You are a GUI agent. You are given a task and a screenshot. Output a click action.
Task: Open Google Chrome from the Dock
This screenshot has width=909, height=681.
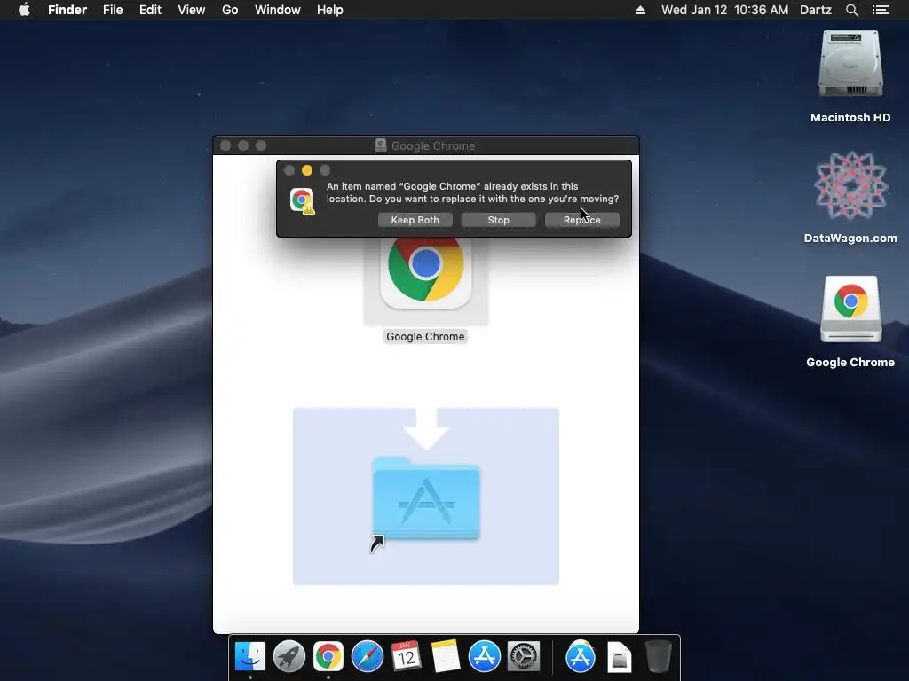tap(328, 657)
